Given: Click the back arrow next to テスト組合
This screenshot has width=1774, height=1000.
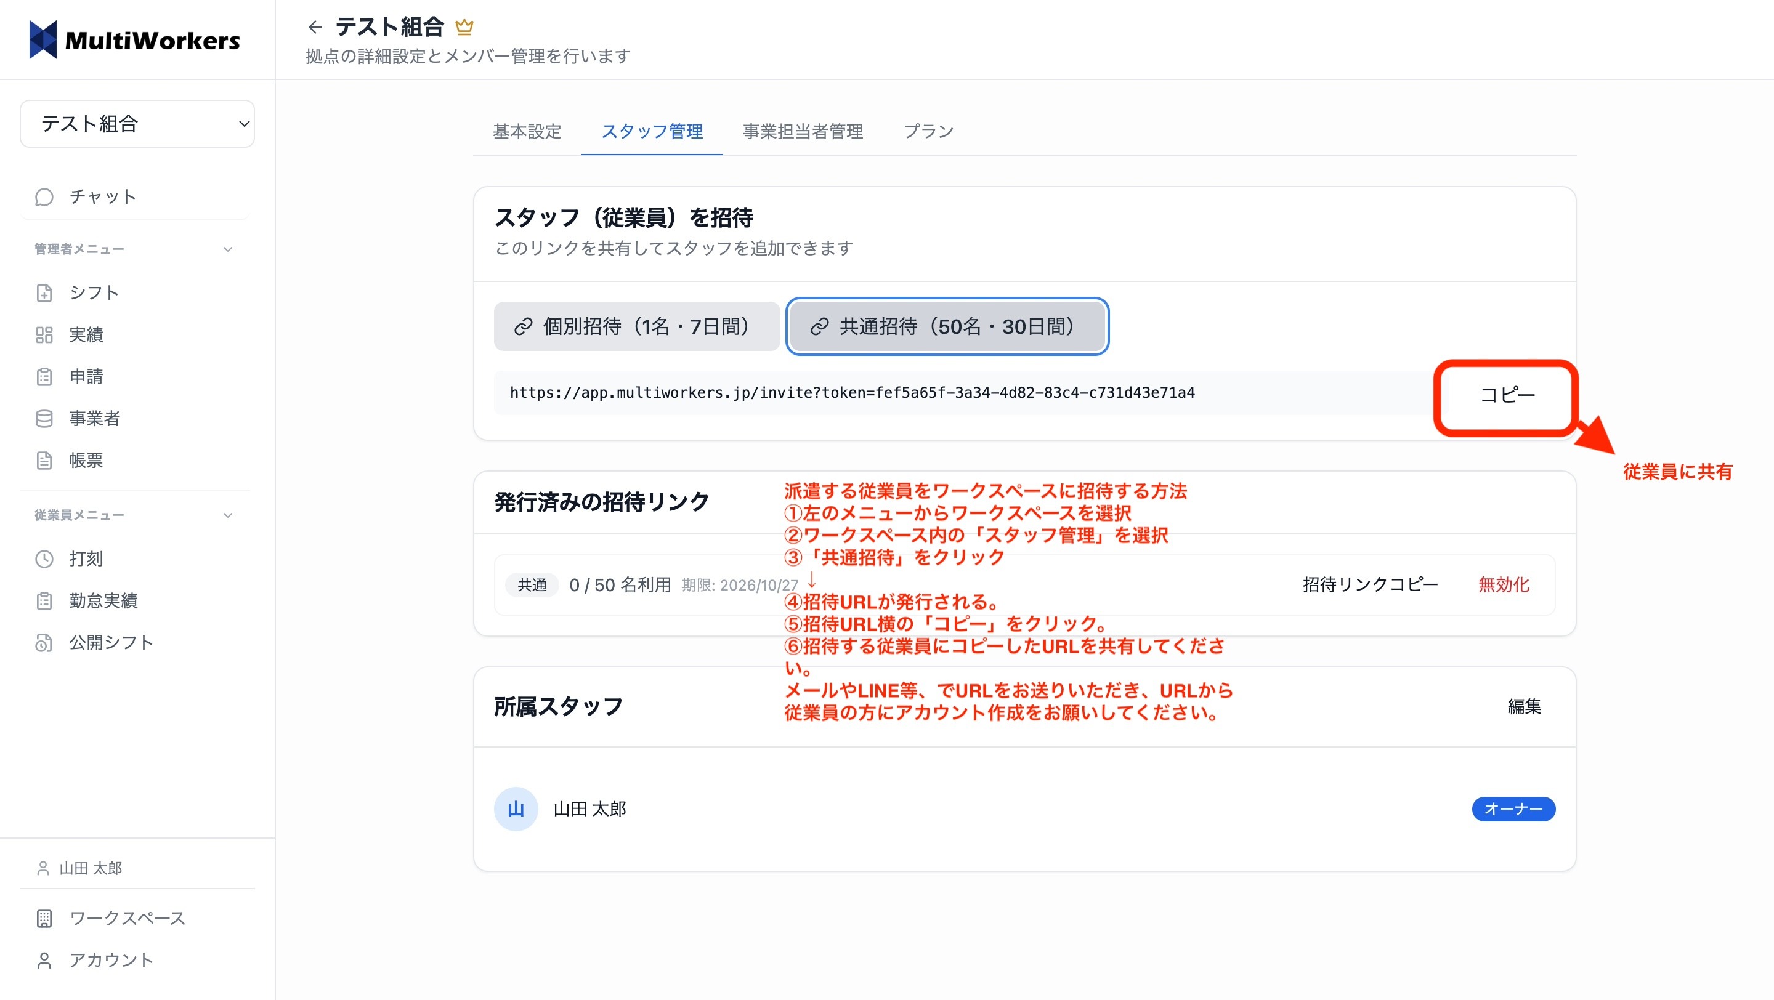Looking at the screenshot, I should [x=315, y=27].
